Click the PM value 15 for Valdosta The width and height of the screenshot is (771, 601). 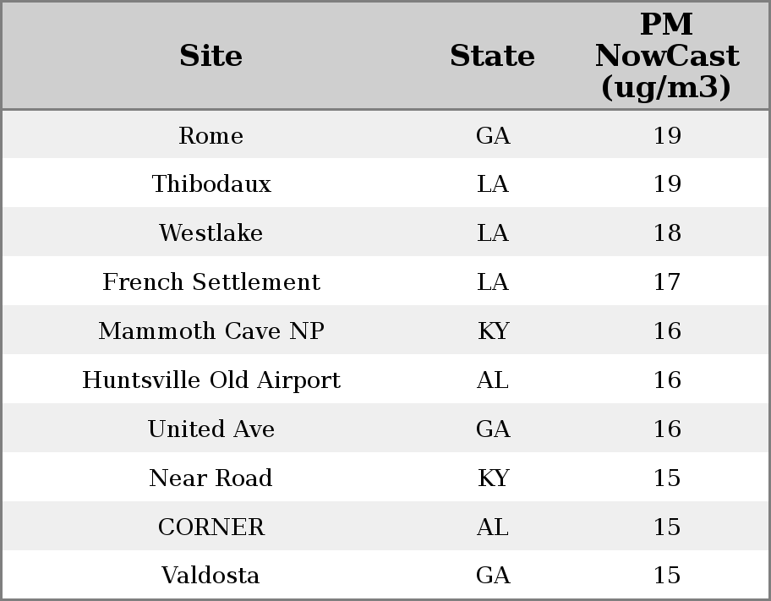(667, 576)
